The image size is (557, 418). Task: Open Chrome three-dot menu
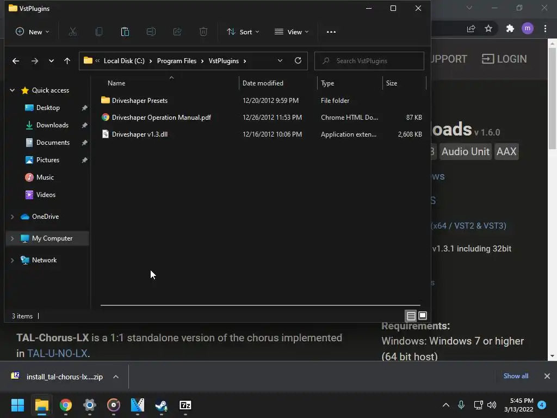(x=545, y=28)
